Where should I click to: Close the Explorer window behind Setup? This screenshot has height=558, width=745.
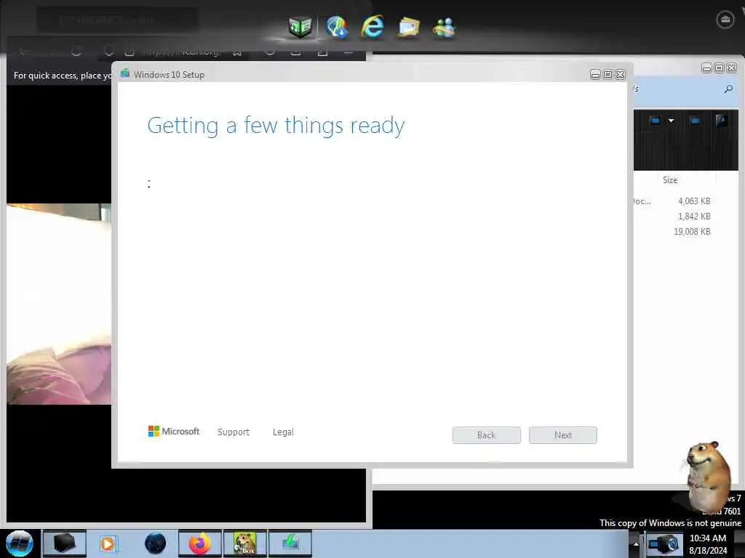732,68
